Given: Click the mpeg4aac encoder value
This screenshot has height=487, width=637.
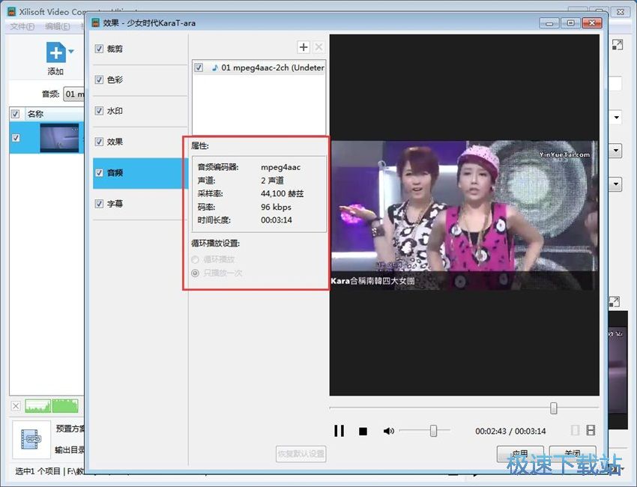Looking at the screenshot, I should coord(281,167).
